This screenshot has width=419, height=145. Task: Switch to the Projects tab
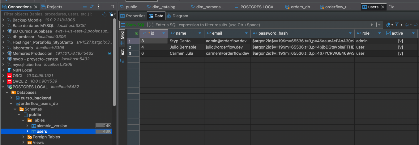(52, 7)
